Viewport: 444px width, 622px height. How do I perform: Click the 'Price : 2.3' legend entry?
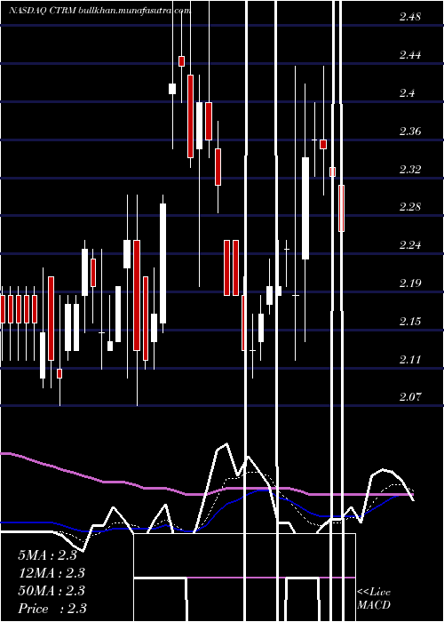pos(52,609)
